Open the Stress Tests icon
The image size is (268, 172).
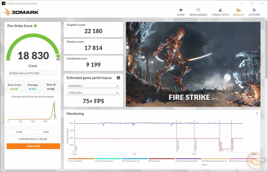coord(220,10)
